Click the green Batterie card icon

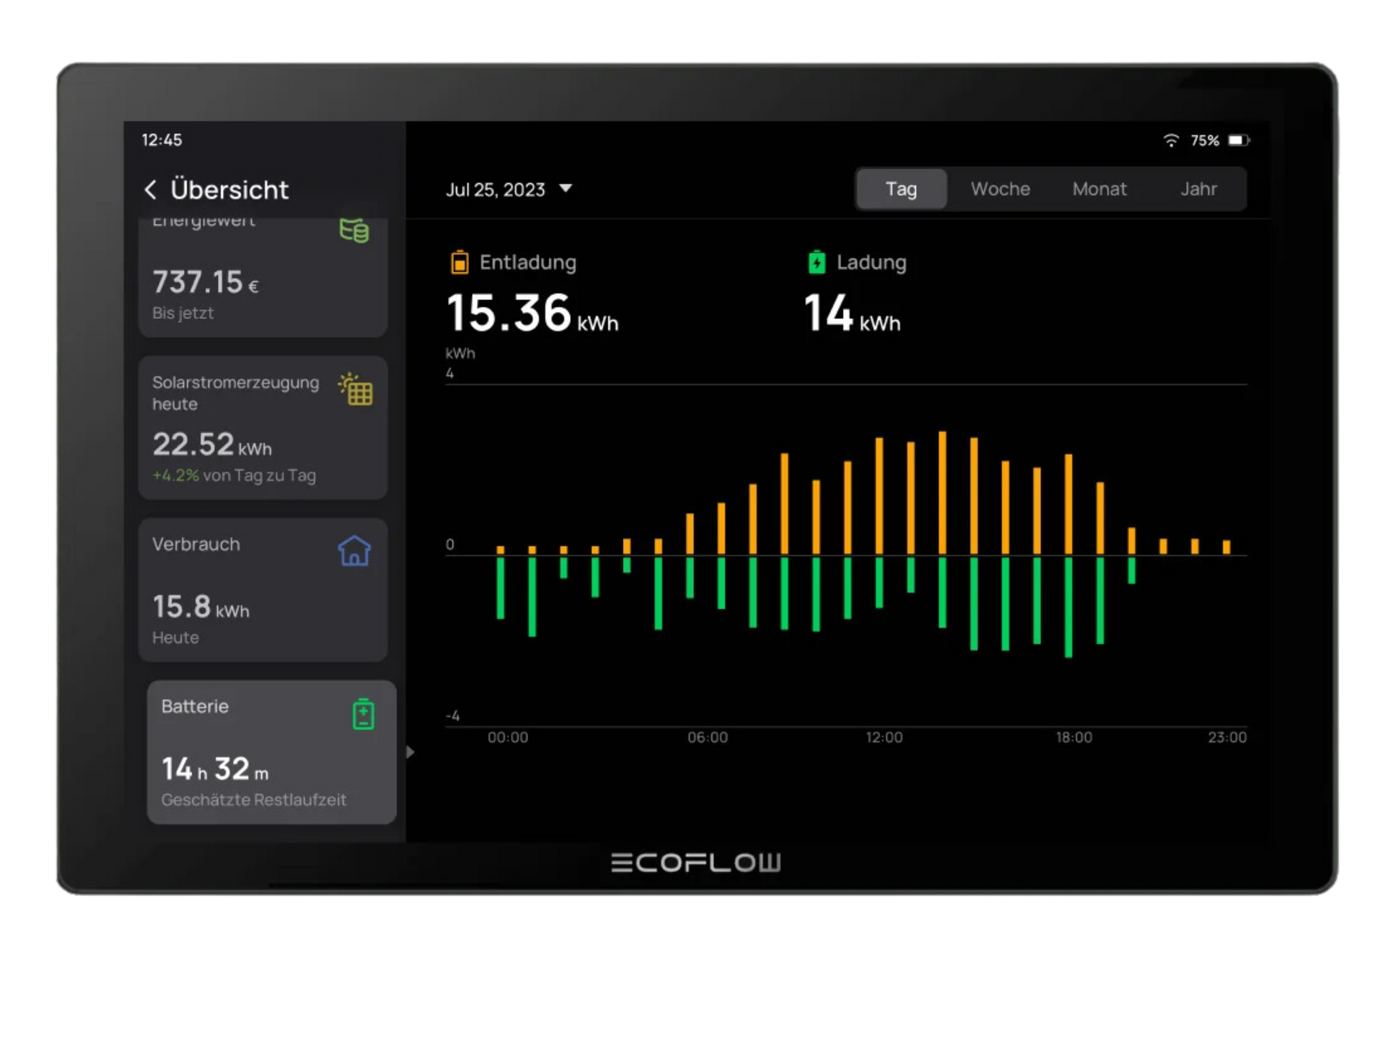pos(363,714)
